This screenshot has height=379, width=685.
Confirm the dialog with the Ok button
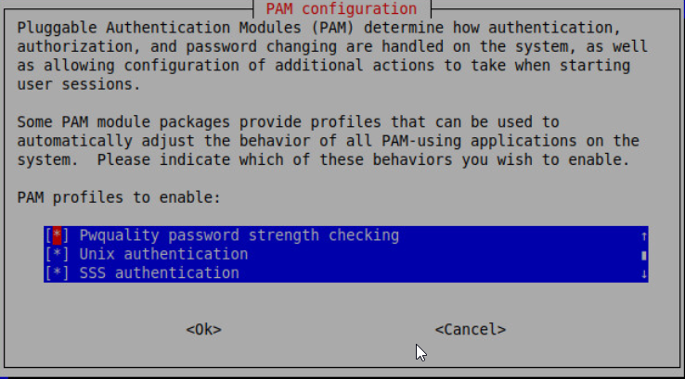point(203,329)
